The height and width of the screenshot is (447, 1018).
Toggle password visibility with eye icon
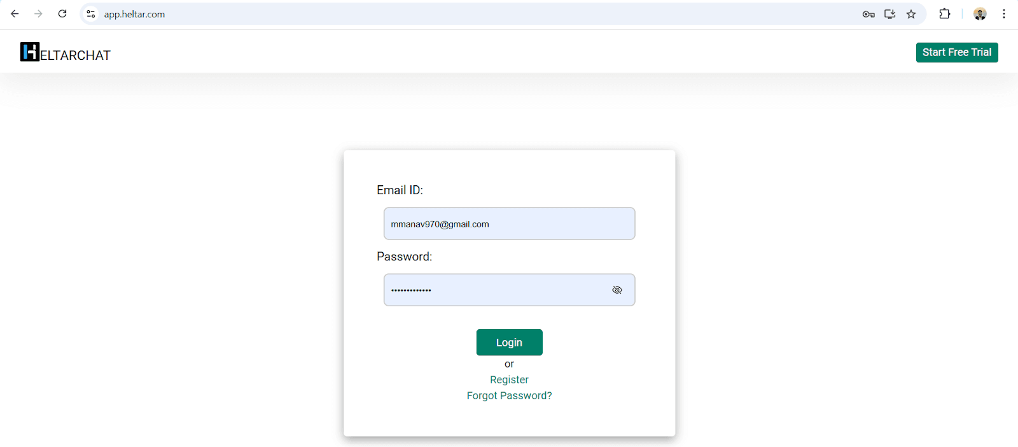[617, 290]
